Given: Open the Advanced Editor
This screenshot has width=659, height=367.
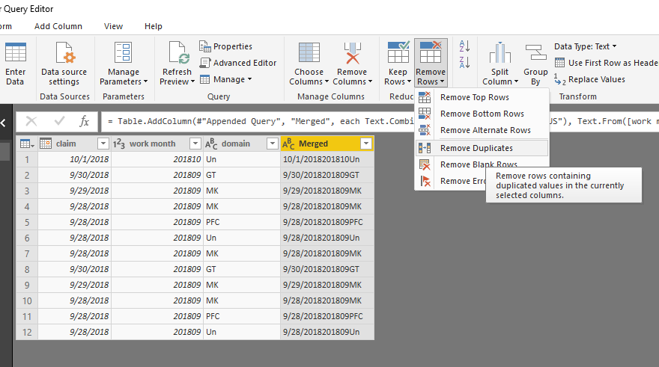Looking at the screenshot, I should click(x=238, y=63).
